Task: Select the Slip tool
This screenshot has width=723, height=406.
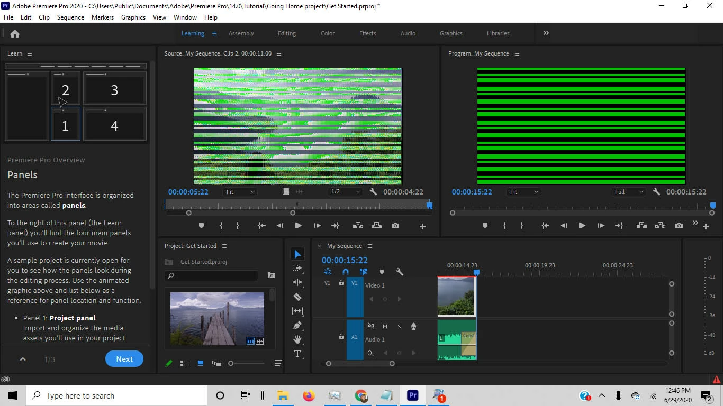Action: coord(297,311)
